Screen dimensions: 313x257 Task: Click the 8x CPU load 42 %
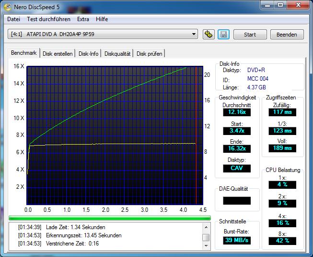point(282,241)
